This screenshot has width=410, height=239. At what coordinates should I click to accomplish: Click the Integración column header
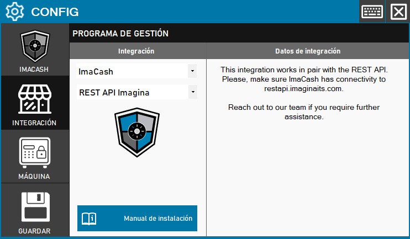pos(136,51)
